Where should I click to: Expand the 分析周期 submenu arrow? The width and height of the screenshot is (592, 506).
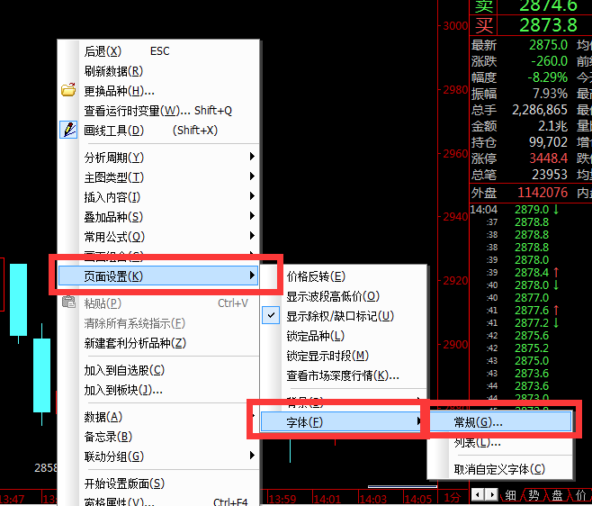point(252,157)
